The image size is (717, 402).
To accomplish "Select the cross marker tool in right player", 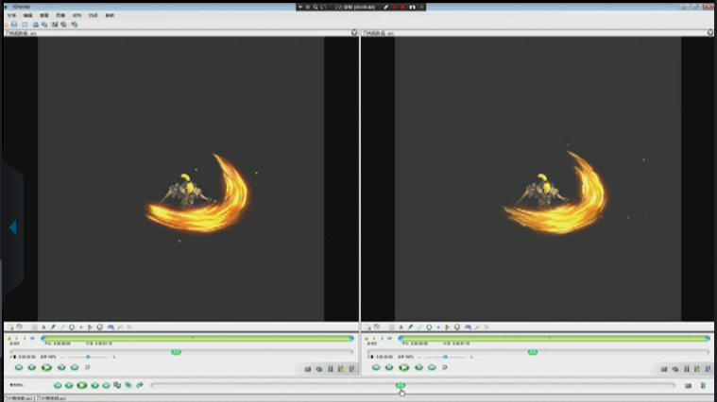I will 438,327.
